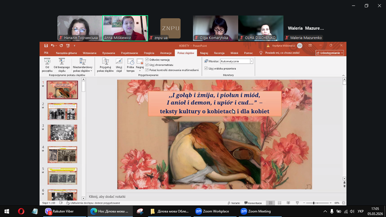
Task: Disable Użyj widoku prezentera checkbox
Action: tap(206, 69)
